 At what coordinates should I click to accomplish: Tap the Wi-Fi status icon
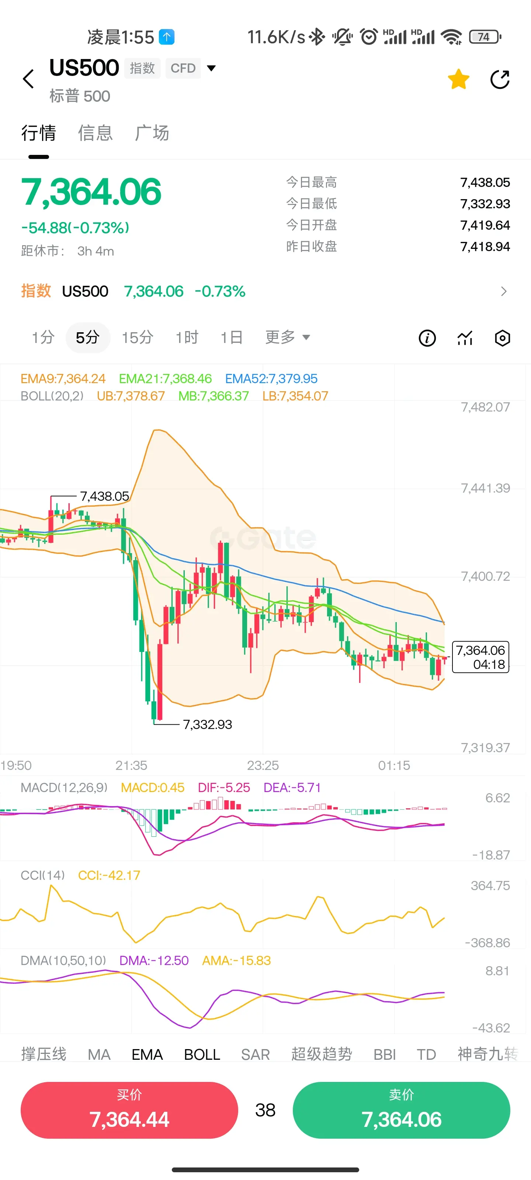[452, 37]
